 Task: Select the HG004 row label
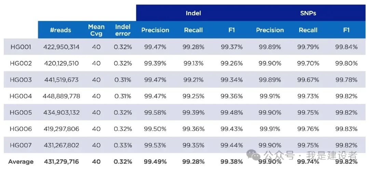20,96
